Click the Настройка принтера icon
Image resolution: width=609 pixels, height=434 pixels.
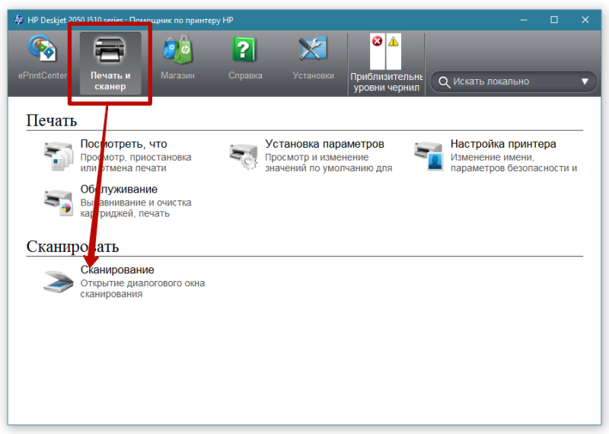429,155
